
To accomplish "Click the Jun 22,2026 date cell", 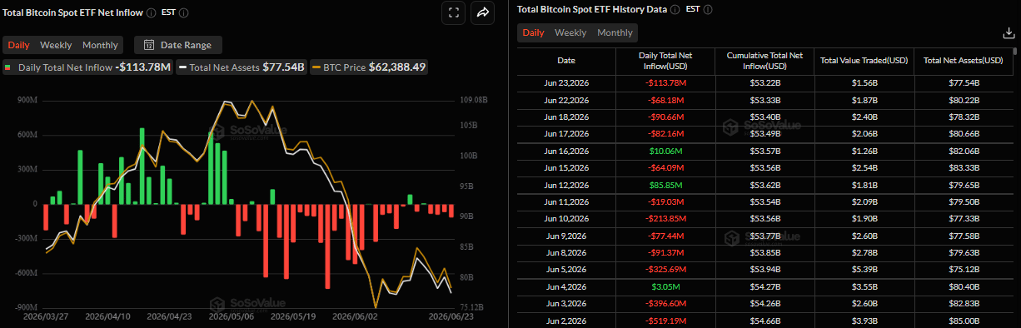I will point(566,100).
